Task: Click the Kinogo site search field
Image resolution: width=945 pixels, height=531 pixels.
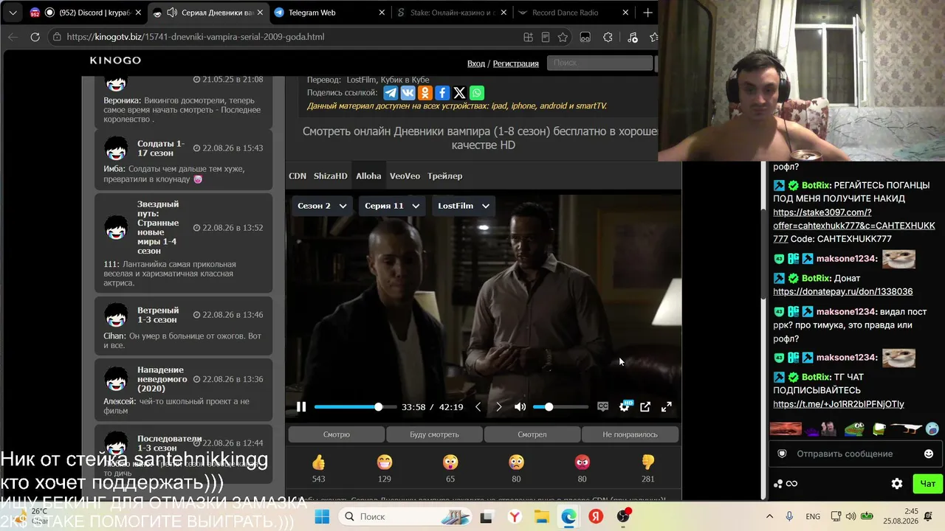Action: [x=599, y=63]
